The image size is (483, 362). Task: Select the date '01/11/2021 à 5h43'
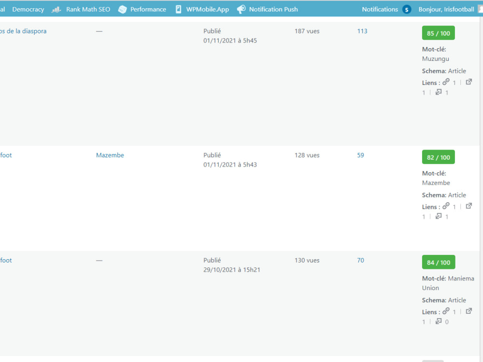coord(230,165)
